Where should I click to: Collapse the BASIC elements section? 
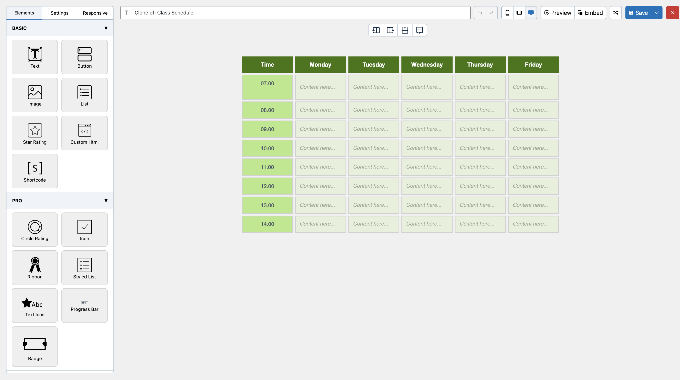tap(106, 28)
